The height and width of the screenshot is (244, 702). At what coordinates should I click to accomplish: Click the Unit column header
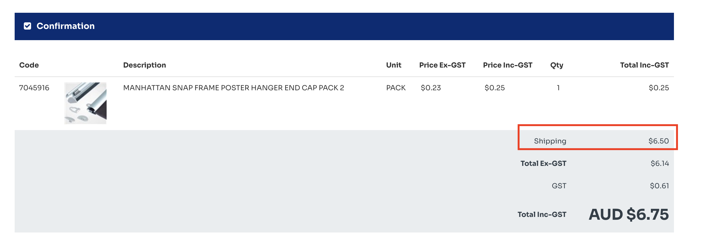[x=394, y=65]
